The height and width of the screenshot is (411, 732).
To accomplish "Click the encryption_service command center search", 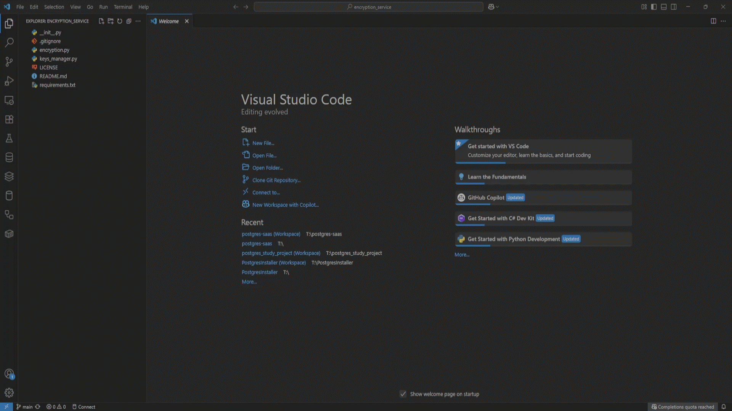I will [x=369, y=7].
